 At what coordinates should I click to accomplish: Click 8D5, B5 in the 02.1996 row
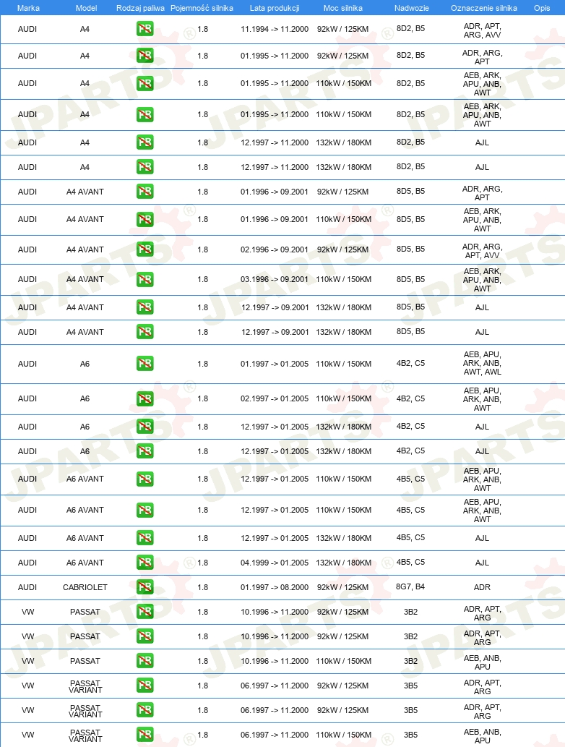click(x=410, y=249)
